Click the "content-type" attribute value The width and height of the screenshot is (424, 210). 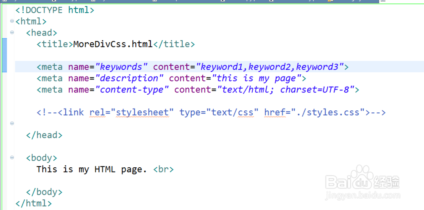coord(132,90)
